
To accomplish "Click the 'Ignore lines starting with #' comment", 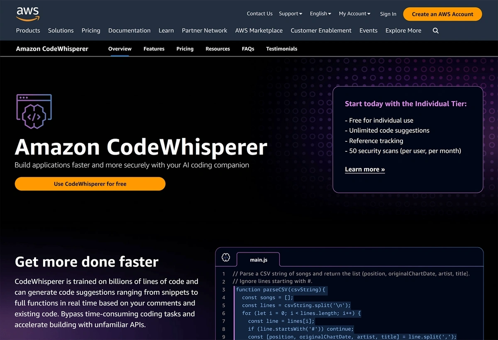I will [272, 282].
